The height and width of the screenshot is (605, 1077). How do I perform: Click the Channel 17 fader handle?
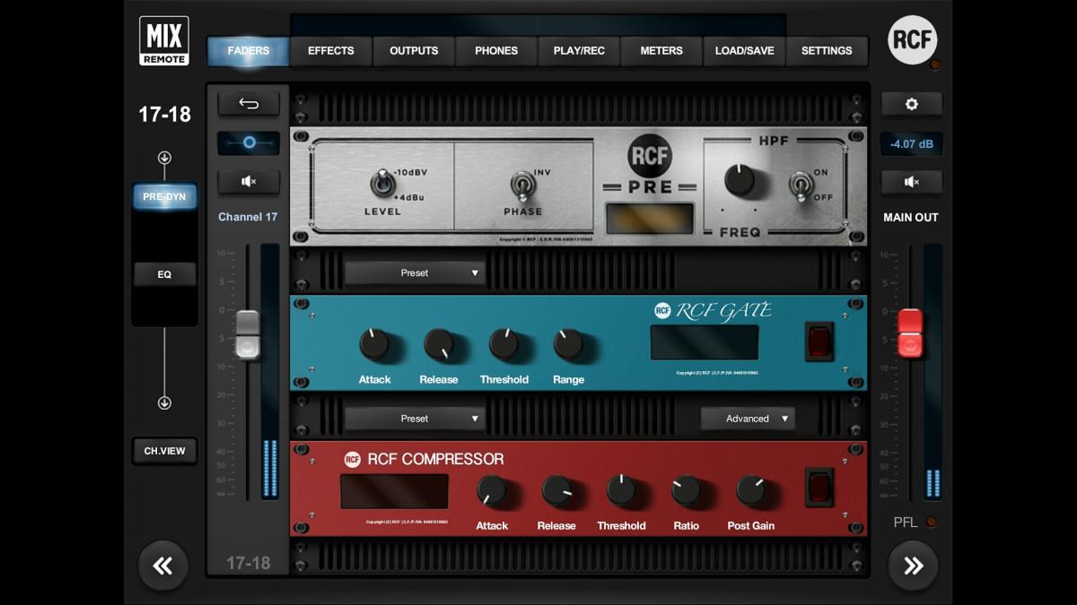[x=247, y=335]
